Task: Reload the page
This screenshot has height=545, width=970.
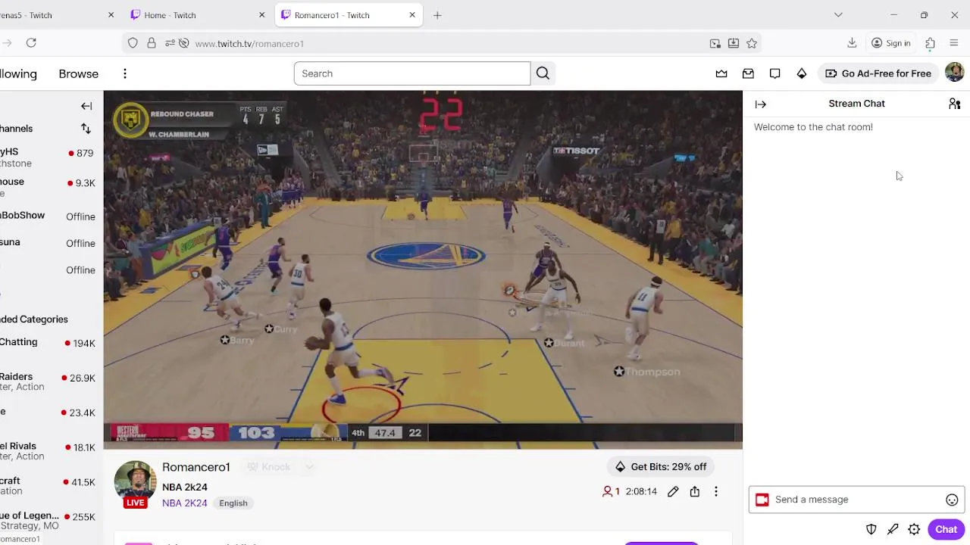Action: (x=31, y=43)
